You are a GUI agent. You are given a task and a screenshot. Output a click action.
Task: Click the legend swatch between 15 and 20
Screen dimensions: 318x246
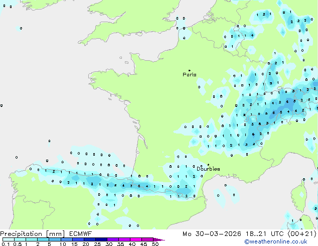pyautogui.click(x=78, y=239)
